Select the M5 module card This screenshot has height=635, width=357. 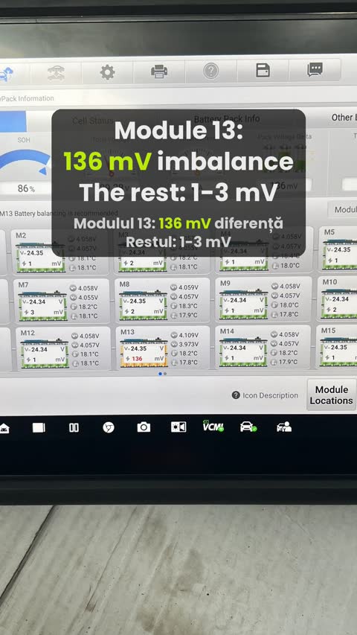coord(338,248)
